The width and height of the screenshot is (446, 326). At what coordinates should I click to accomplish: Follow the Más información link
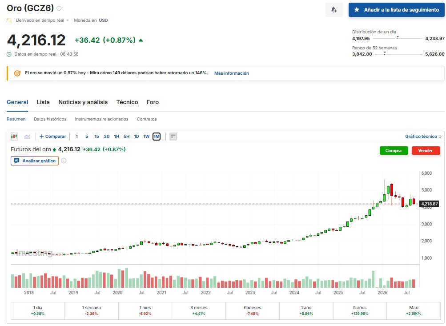232,73
